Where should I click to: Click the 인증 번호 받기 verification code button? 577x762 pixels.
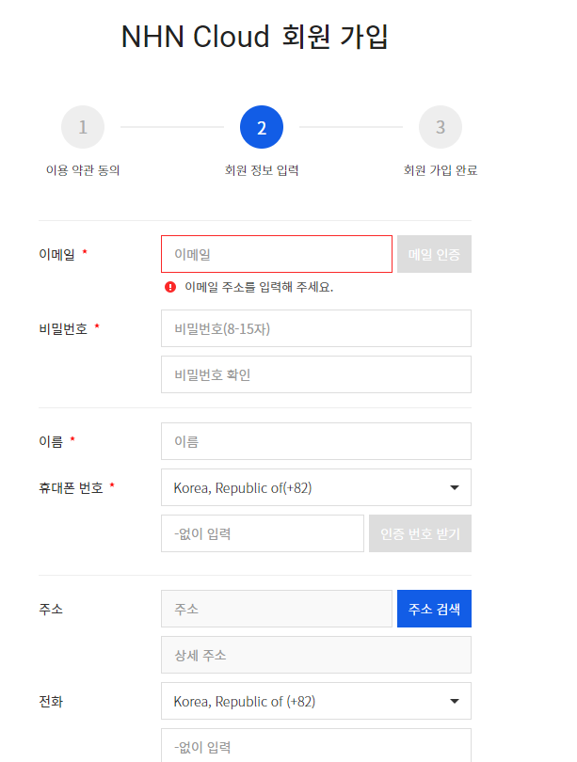(420, 532)
